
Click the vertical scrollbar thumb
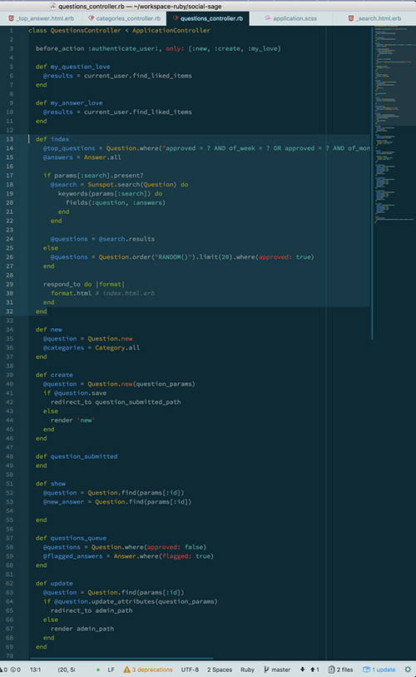372,183
